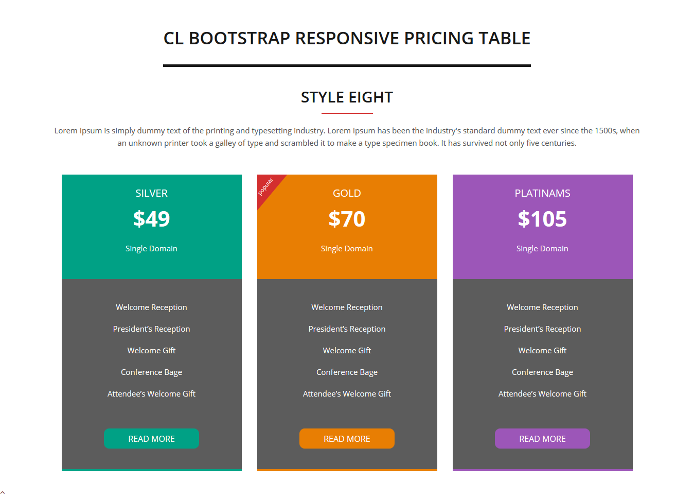Click 'Single Domain' under the Gold price
Viewport: 694px width, 498px height.
click(x=347, y=248)
